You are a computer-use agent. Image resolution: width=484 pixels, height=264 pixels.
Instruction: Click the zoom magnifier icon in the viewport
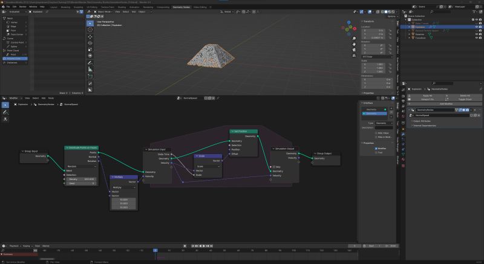click(x=354, y=39)
